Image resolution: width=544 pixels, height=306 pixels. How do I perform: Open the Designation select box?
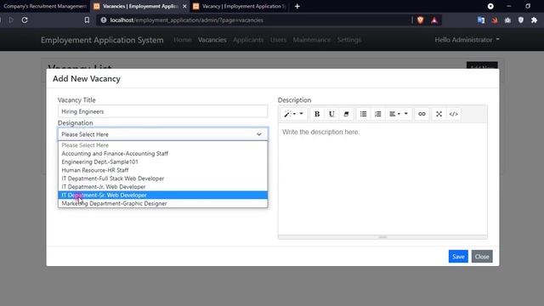pyautogui.click(x=162, y=134)
